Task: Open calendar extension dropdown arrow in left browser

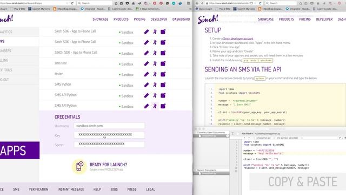Action: point(149,3)
